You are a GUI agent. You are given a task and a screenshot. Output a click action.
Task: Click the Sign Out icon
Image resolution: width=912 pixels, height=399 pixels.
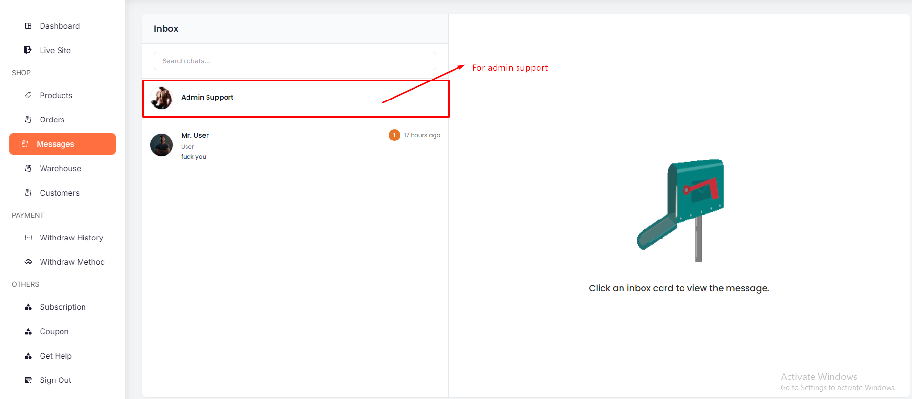tap(28, 380)
